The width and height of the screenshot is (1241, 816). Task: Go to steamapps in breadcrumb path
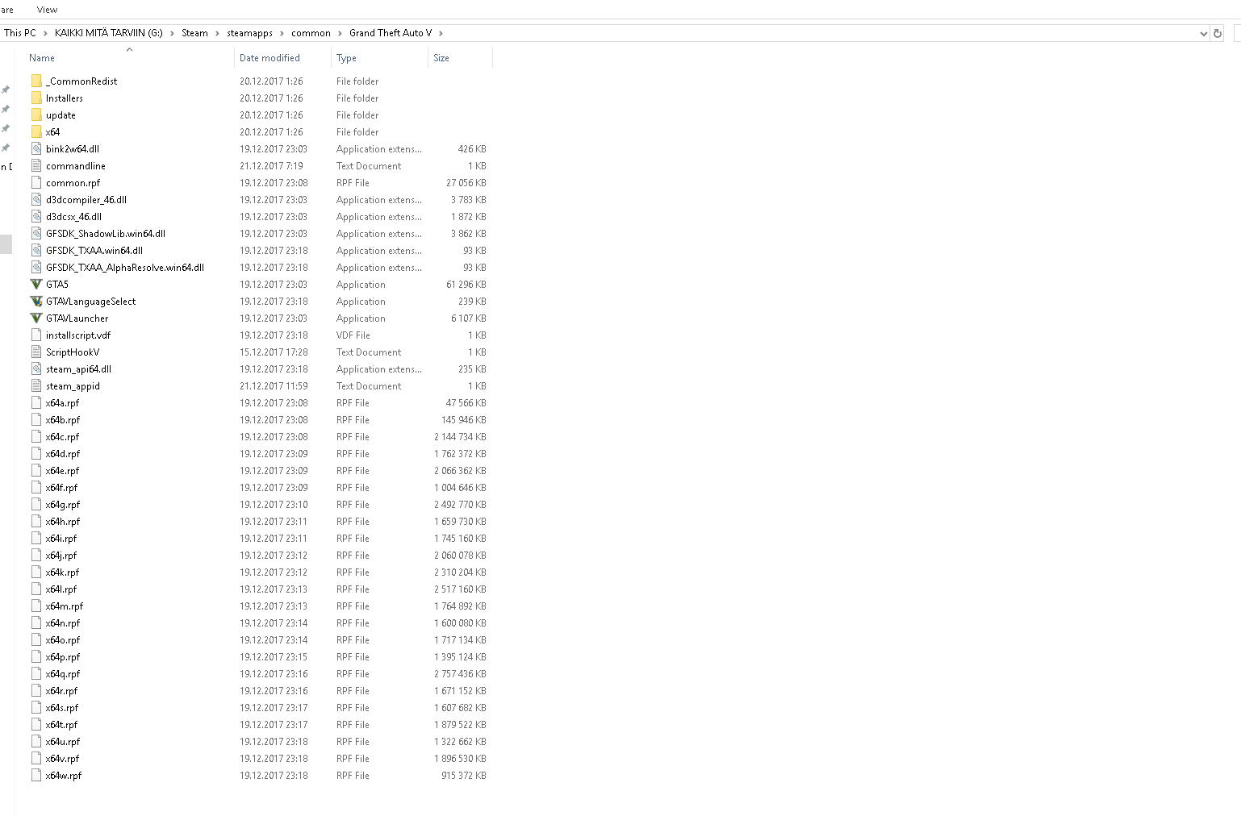pos(249,33)
